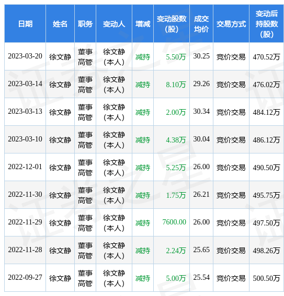Viewport: 284px width, 296px height.
Task: Click the 交易方式 column header
Action: pyautogui.click(x=231, y=24)
